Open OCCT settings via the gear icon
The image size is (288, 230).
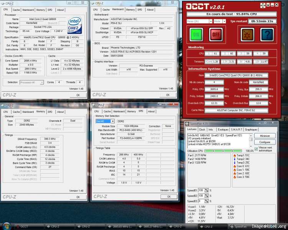(x=247, y=34)
